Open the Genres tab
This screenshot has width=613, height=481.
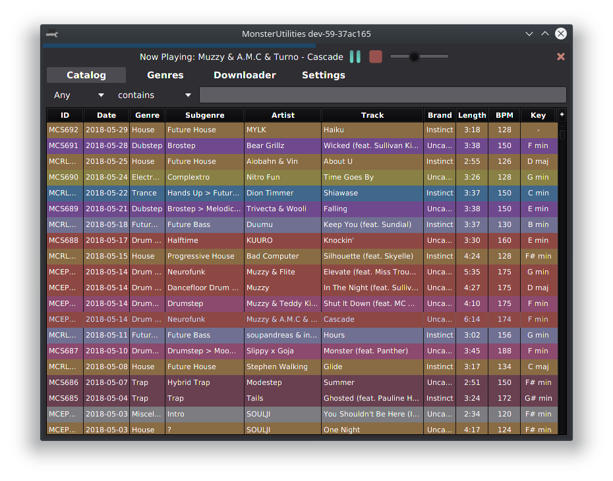click(165, 75)
